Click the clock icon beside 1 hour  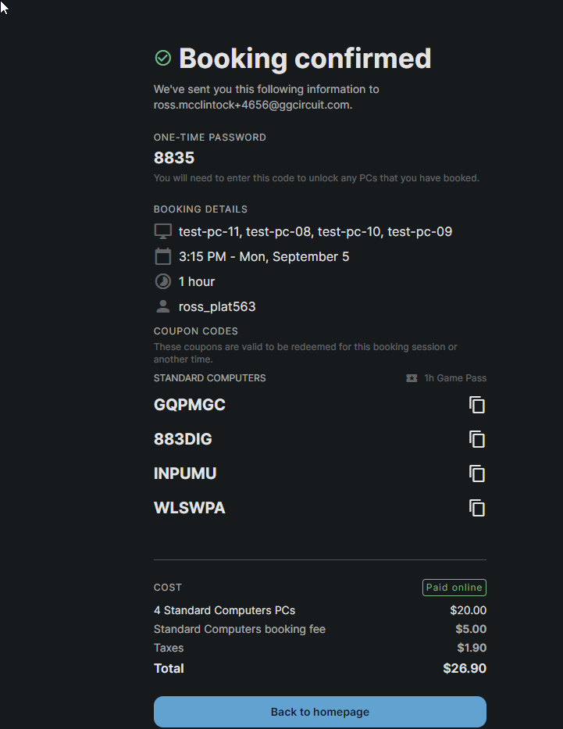(162, 281)
